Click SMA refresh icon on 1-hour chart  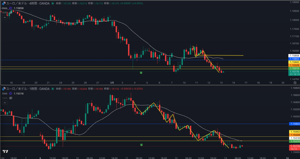pos(11,93)
